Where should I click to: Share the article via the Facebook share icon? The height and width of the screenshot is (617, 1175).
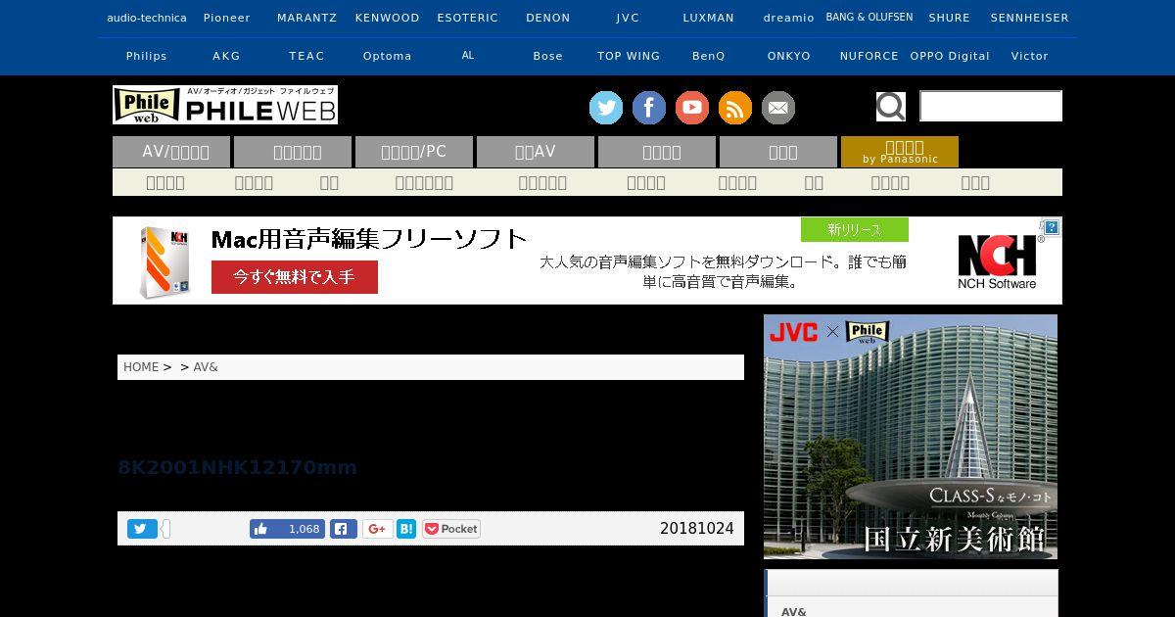pos(344,529)
